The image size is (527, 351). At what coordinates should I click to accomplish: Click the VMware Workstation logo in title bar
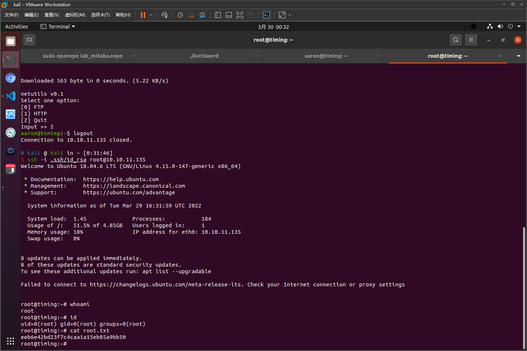tap(5, 4)
